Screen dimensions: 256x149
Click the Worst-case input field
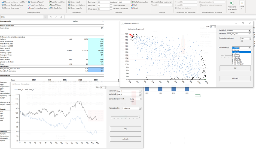(x=103, y=9)
